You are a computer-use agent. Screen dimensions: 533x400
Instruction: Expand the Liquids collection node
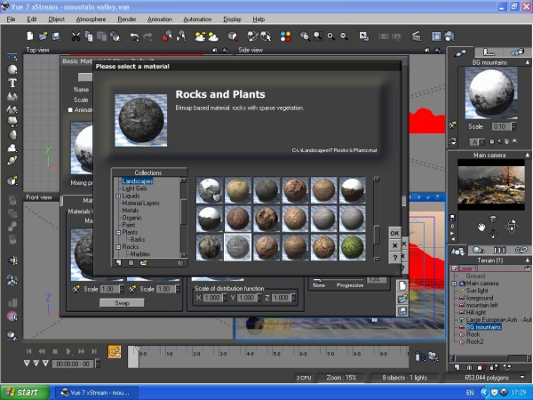pyautogui.click(x=118, y=196)
